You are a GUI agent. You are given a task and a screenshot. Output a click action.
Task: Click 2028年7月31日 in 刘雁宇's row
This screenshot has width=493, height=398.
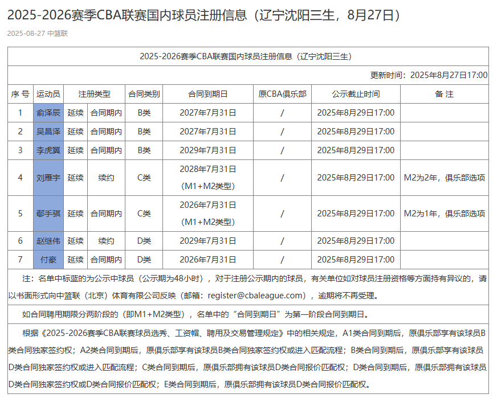click(x=208, y=169)
